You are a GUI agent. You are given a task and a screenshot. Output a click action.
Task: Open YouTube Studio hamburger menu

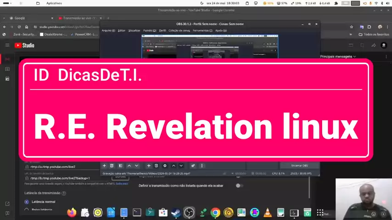(x=7, y=45)
